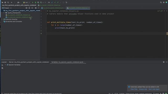Click the empty current line in editor
The height and width of the screenshot is (94, 168).
(x=106, y=34)
